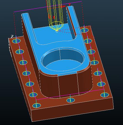This screenshot has height=125, width=123.
Task: Select the drilled hole nearest the Z label
Action: (16, 41)
